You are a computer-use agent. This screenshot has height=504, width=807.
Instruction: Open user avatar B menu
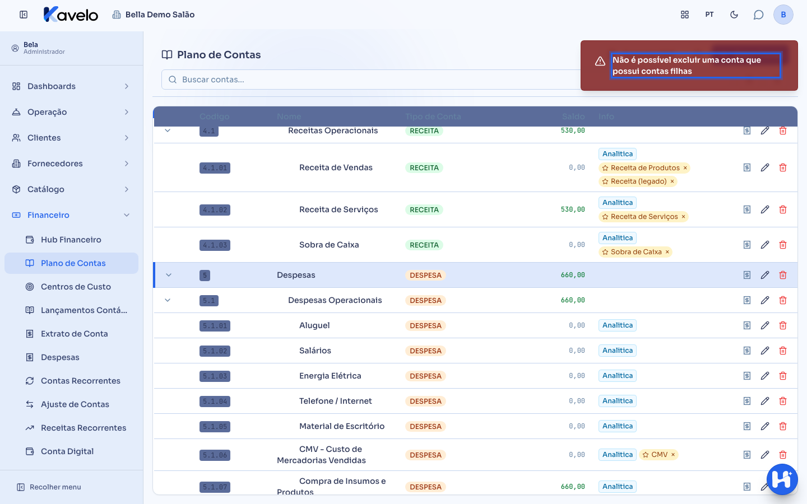click(783, 15)
